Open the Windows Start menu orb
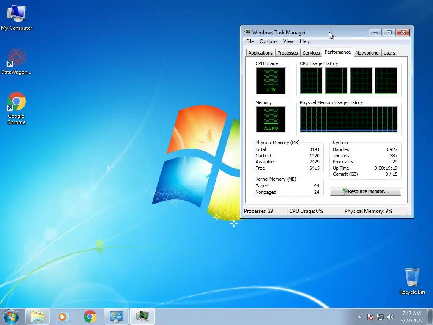433x325 pixels. coord(11,317)
